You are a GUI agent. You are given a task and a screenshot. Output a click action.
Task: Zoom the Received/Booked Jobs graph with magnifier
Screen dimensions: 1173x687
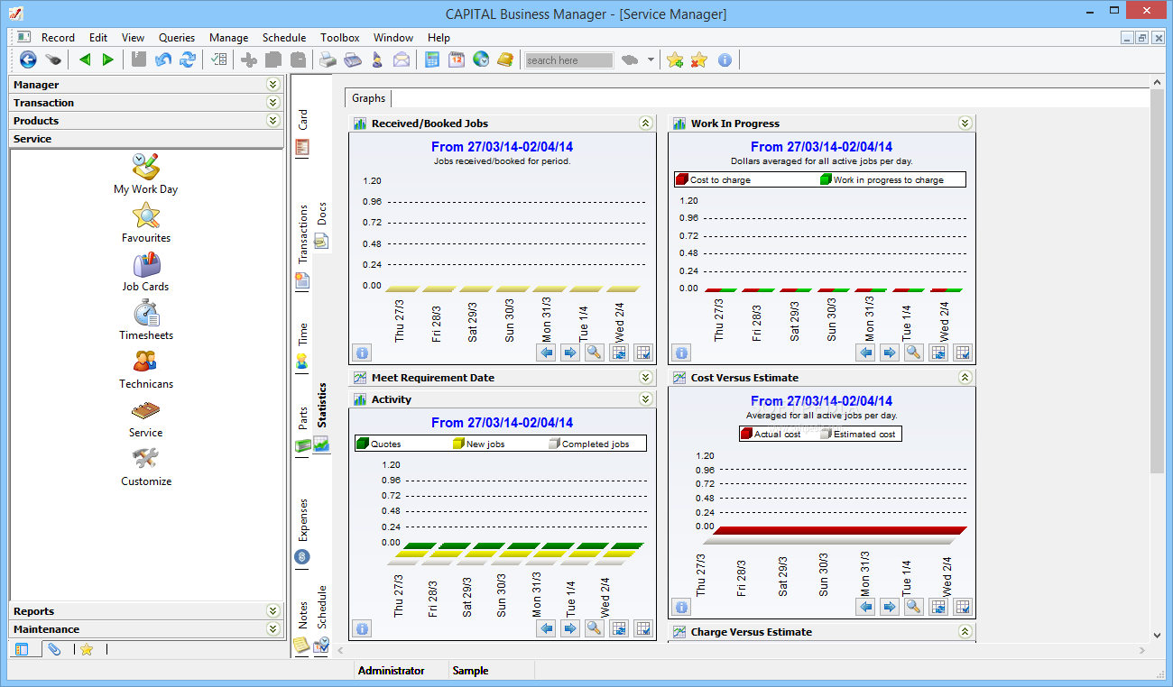pos(594,353)
